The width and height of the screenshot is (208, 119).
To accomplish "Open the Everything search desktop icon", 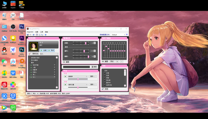I will tap(22, 64).
